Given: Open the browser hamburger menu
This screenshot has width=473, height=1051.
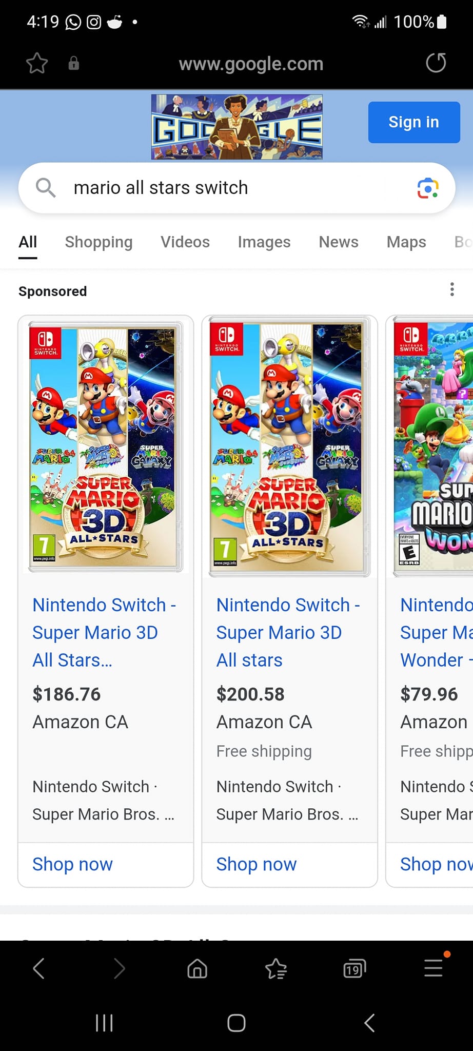Looking at the screenshot, I should [x=433, y=968].
